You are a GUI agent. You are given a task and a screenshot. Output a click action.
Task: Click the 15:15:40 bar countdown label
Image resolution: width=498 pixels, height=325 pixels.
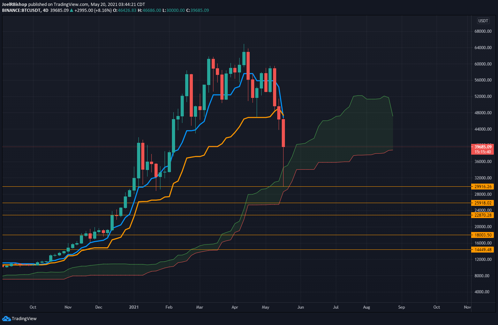483,152
